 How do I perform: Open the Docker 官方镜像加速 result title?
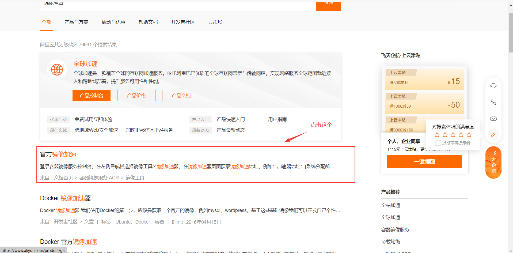69,242
